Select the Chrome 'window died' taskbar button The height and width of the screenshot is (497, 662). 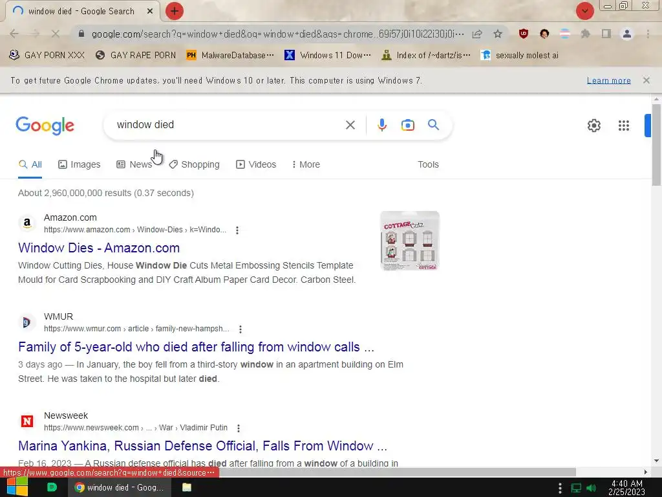tap(120, 487)
